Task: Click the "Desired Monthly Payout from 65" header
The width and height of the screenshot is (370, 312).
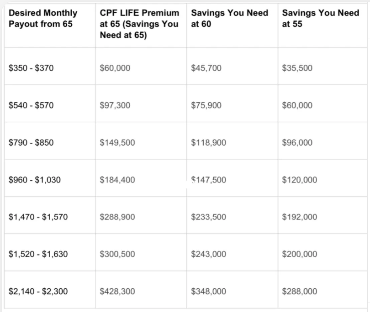Action: pyautogui.click(x=43, y=18)
